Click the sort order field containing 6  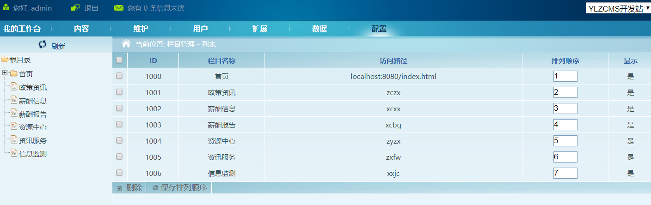pos(565,157)
